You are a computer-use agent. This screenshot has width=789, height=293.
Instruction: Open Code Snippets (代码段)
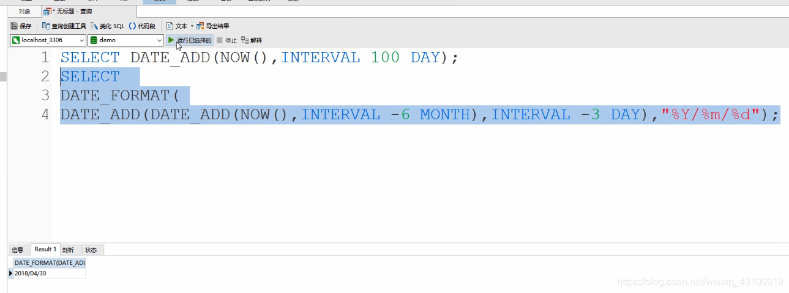142,26
